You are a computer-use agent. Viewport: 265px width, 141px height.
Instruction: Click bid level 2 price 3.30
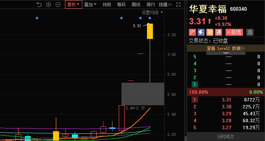pyautogui.click(x=226, y=107)
